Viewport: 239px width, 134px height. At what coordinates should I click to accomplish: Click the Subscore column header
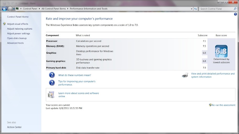point(203,36)
